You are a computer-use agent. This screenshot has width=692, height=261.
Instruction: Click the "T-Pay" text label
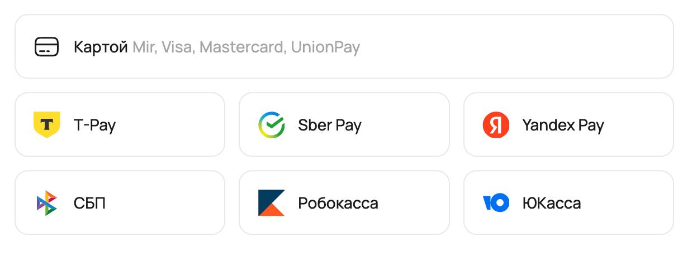pyautogui.click(x=94, y=125)
